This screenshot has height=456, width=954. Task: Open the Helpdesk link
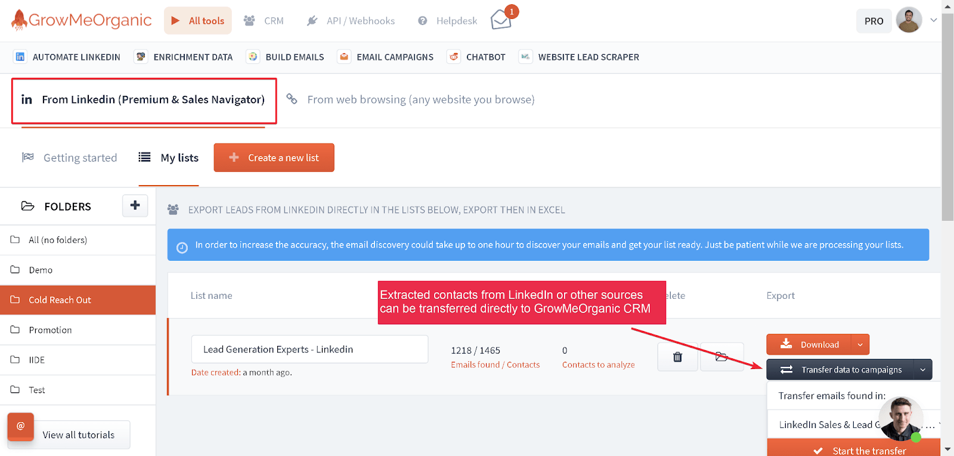(448, 21)
